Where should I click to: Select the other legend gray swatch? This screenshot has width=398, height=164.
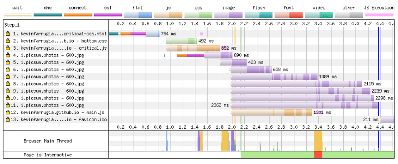(349, 15)
